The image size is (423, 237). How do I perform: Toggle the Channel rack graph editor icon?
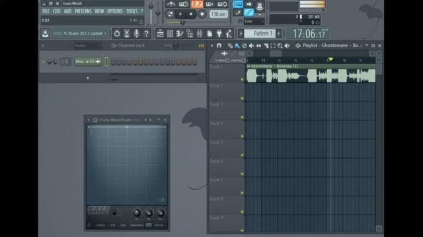(x=202, y=46)
